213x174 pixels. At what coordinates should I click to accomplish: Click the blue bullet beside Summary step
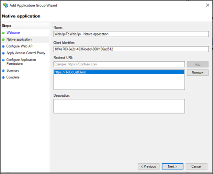tap(3, 70)
